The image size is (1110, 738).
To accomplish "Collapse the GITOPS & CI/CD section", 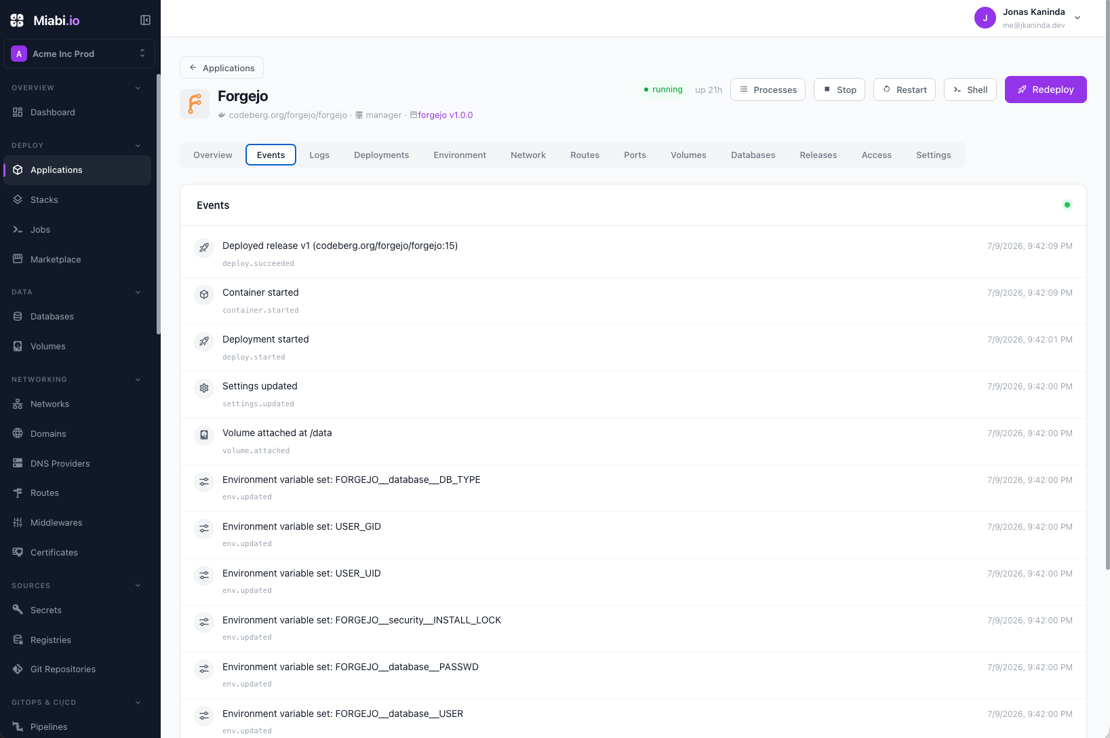I will (138, 702).
